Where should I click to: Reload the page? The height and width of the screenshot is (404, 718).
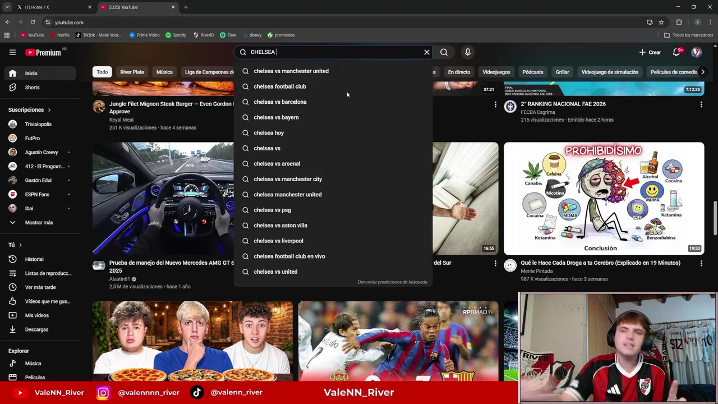pyautogui.click(x=33, y=22)
